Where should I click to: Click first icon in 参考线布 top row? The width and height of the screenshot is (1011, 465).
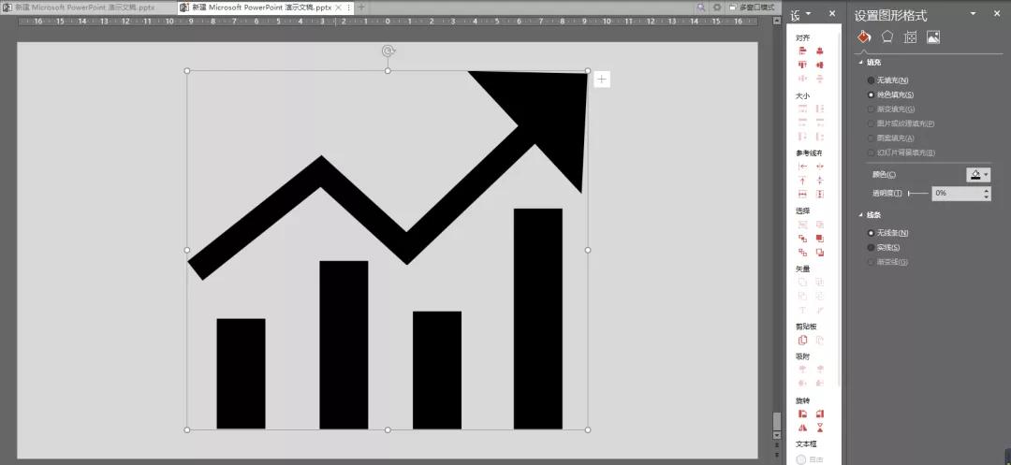[803, 167]
